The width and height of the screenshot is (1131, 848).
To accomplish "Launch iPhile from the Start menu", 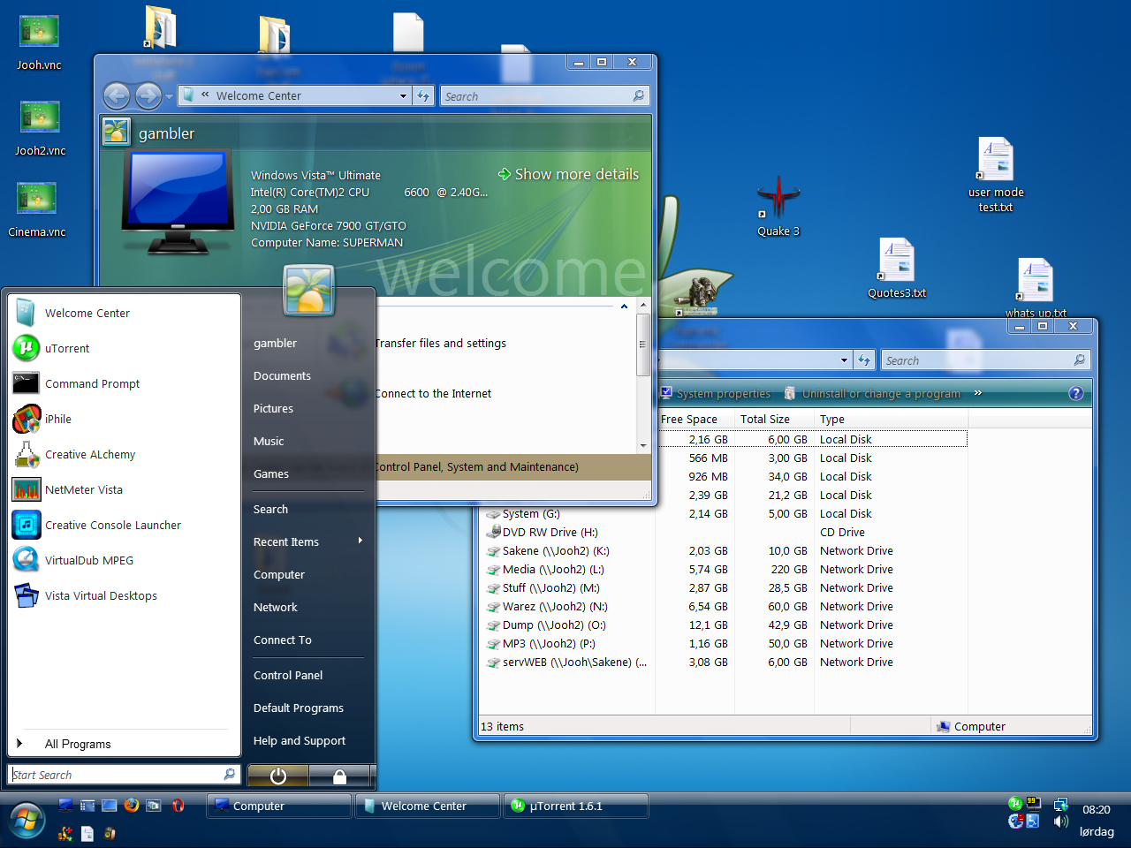I will (x=124, y=419).
